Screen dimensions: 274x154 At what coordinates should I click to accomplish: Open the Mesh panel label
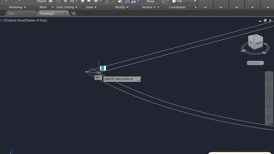(x=43, y=7)
